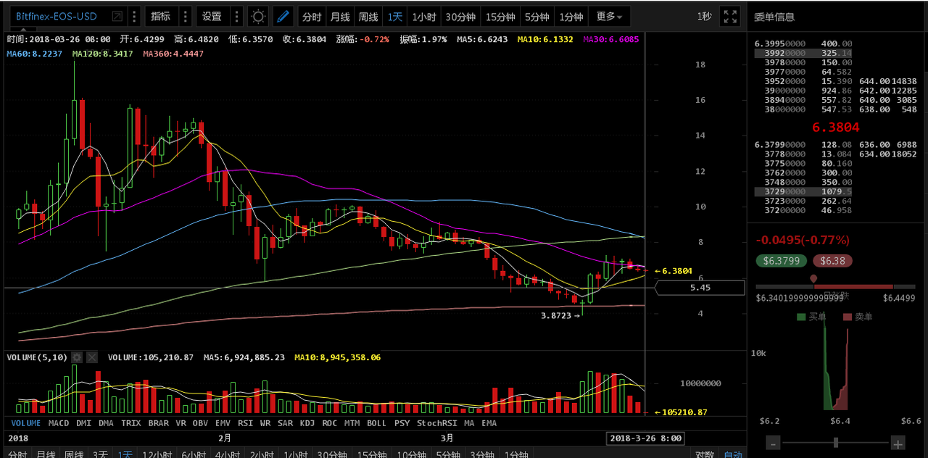The height and width of the screenshot is (458, 928).
Task: Select the MA indicator in bottom list
Action: (469, 423)
